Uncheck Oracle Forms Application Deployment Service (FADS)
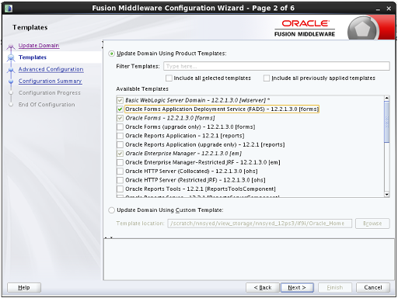The image size is (398, 298). pos(120,109)
